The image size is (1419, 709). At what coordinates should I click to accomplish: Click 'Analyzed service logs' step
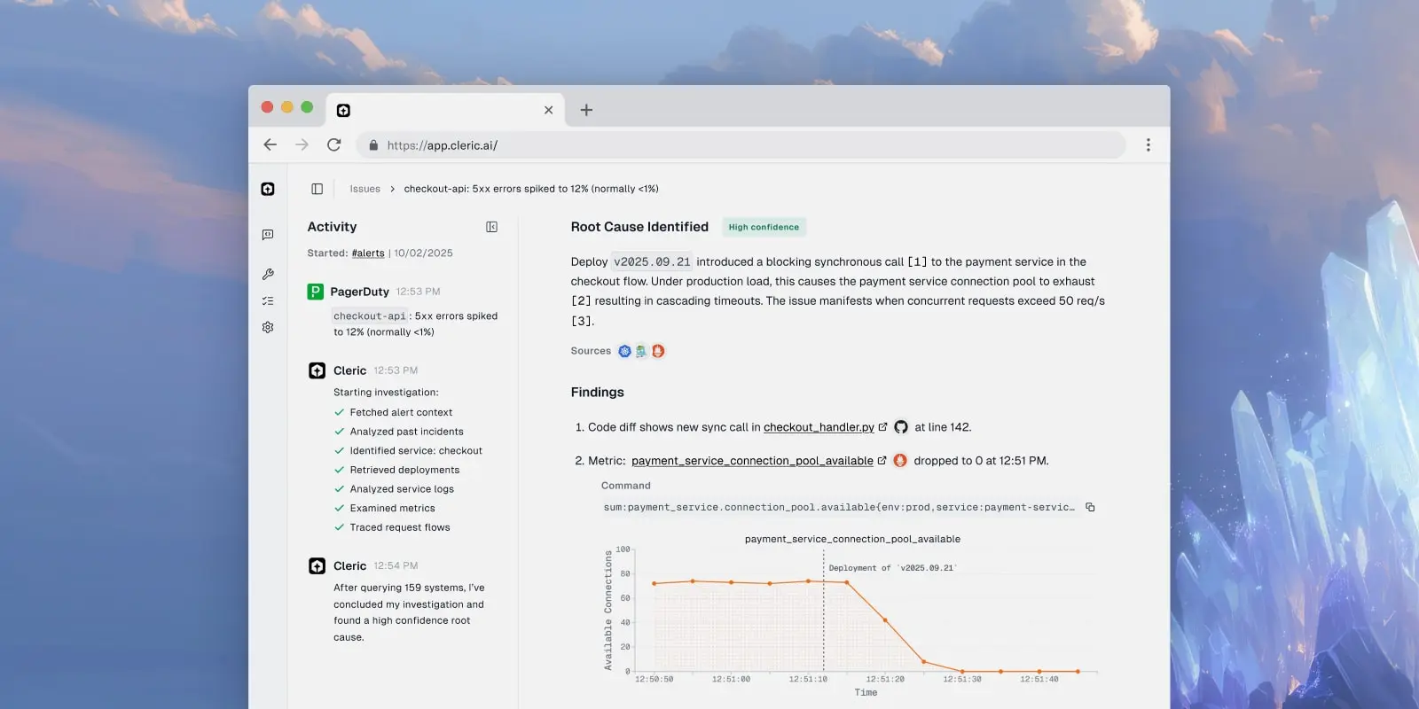pyautogui.click(x=402, y=489)
